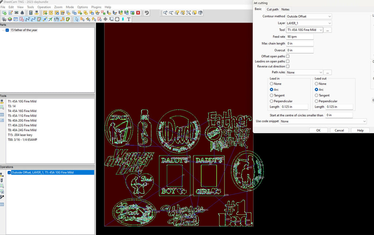This screenshot has width=374, height=235.
Task: Click the ellipsis button next to Tool
Action: point(328,30)
